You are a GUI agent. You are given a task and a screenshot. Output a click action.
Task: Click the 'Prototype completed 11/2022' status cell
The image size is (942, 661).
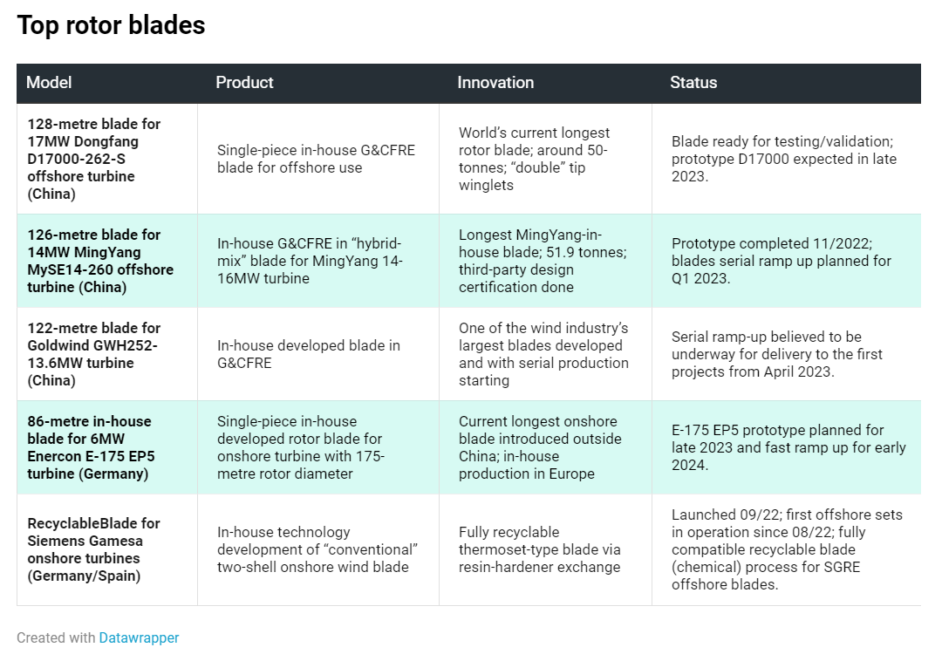781,261
